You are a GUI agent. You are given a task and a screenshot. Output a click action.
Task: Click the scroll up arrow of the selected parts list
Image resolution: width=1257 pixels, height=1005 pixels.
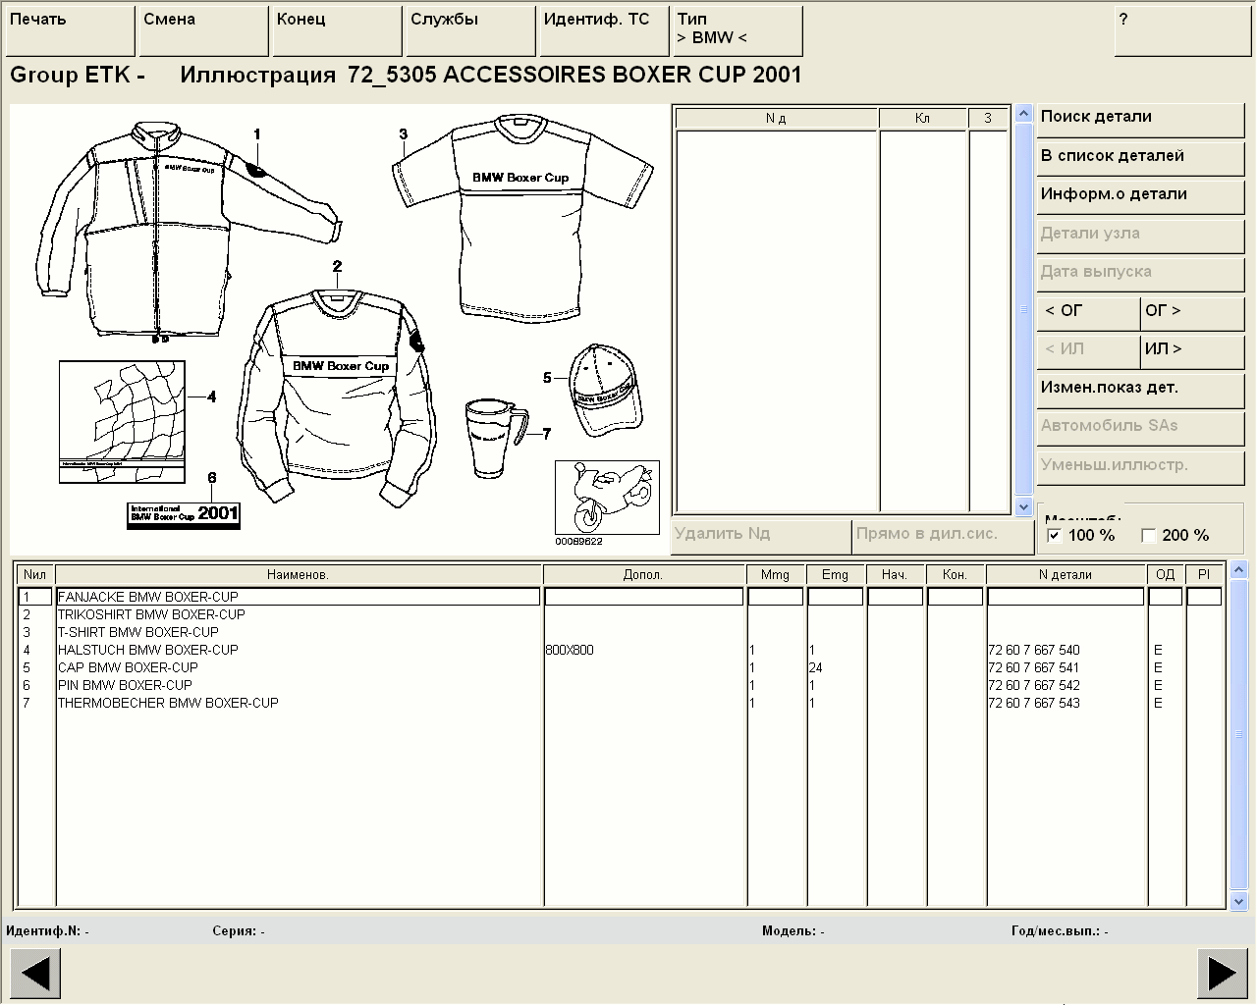[x=1023, y=115]
